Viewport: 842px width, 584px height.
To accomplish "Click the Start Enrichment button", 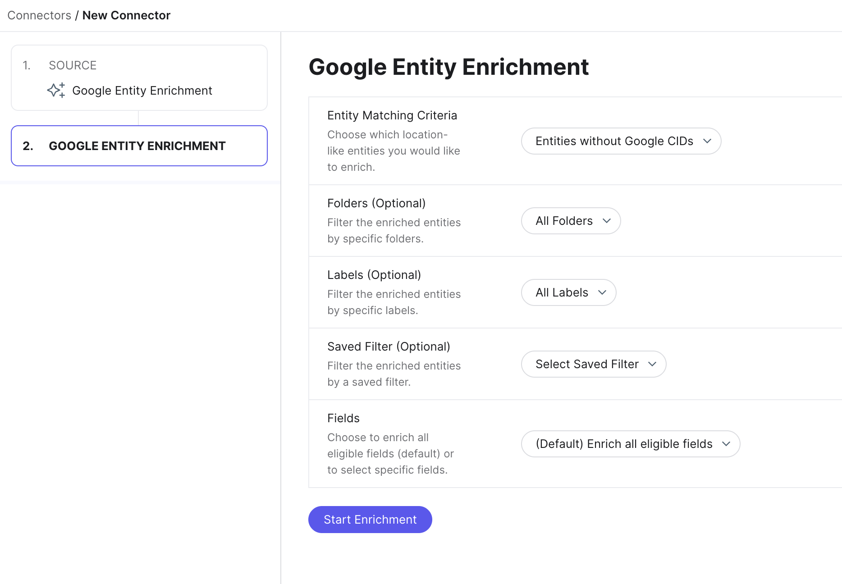I will [x=370, y=520].
